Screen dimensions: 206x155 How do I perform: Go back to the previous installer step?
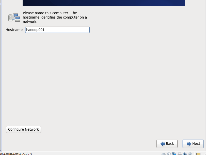coord(167,144)
